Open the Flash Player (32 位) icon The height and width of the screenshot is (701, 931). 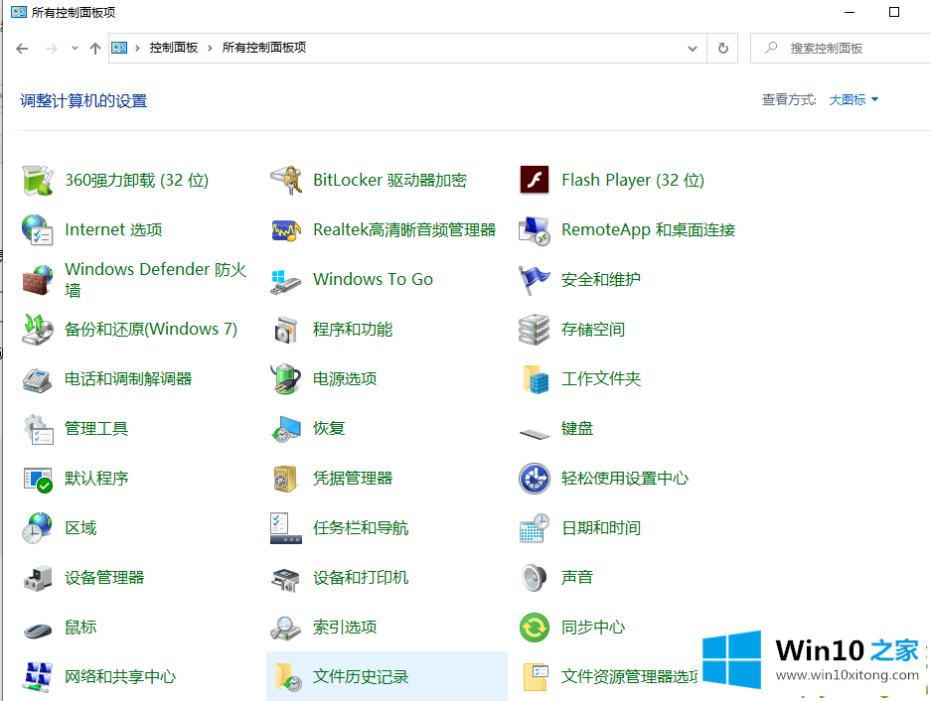click(x=535, y=180)
